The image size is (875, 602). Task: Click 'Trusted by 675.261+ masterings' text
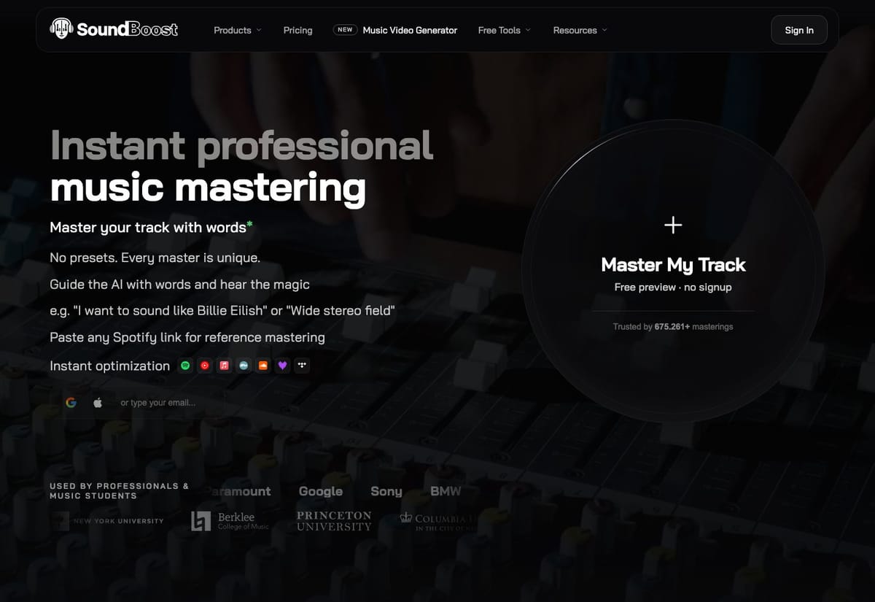coord(673,327)
